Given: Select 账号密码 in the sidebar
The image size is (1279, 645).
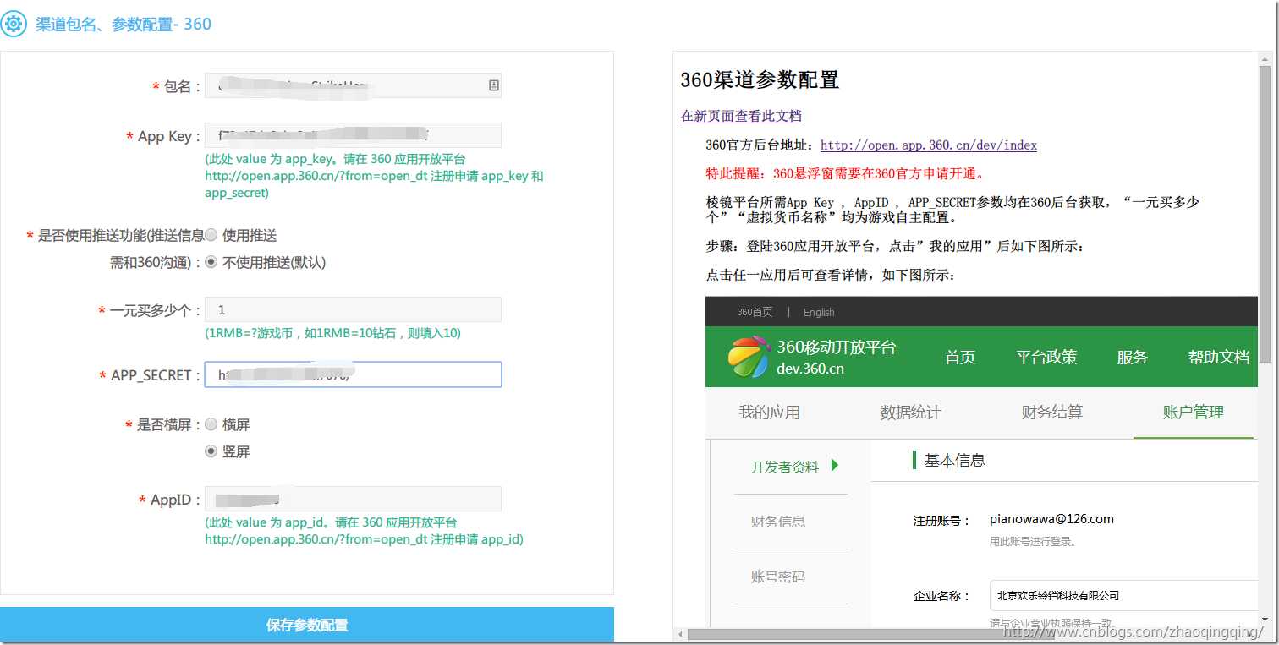Looking at the screenshot, I should click(778, 577).
